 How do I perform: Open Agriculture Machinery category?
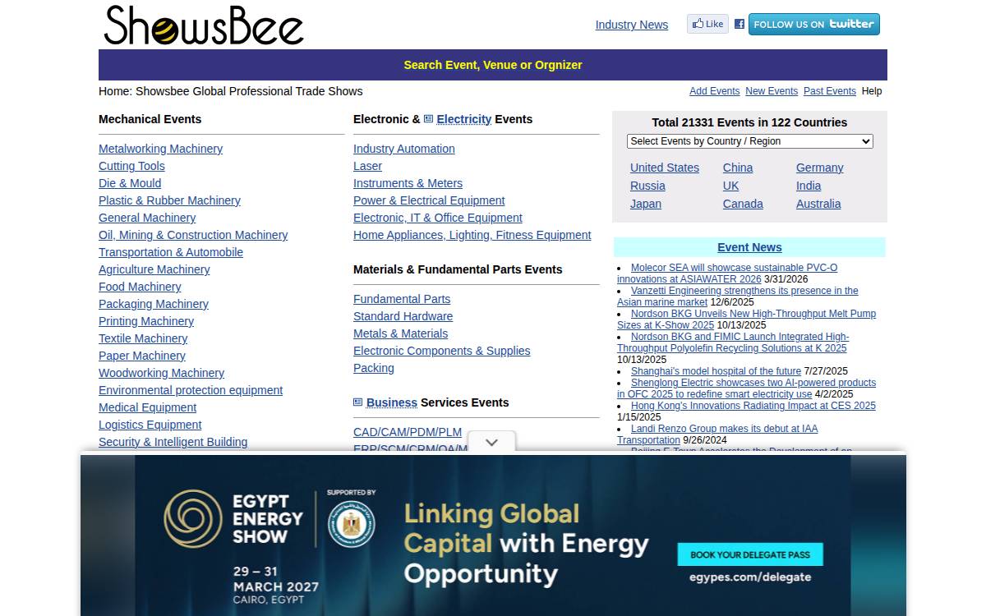[154, 269]
